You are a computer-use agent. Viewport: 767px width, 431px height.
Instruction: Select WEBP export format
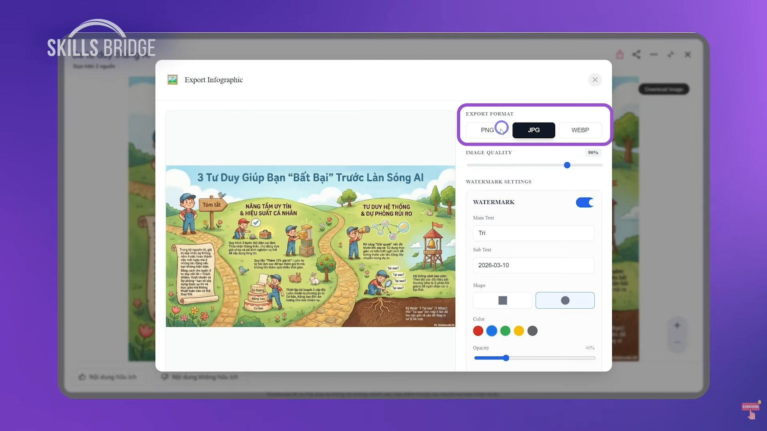pyautogui.click(x=580, y=130)
